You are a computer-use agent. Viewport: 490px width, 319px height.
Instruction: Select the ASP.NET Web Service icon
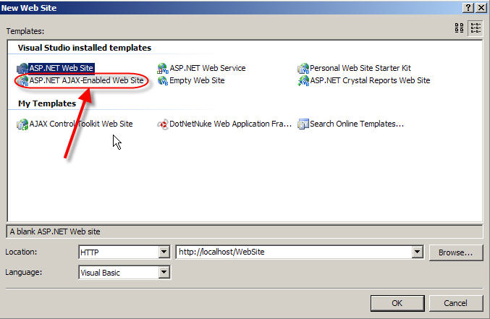coord(163,68)
